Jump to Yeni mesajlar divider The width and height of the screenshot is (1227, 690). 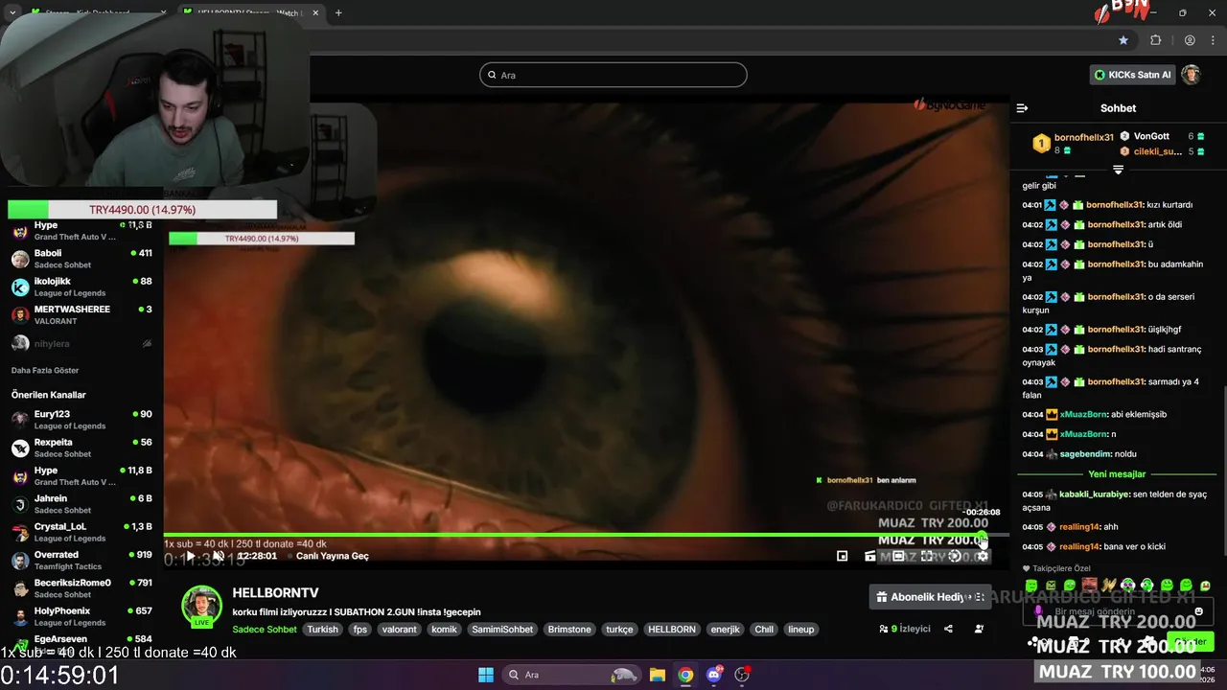[1117, 474]
